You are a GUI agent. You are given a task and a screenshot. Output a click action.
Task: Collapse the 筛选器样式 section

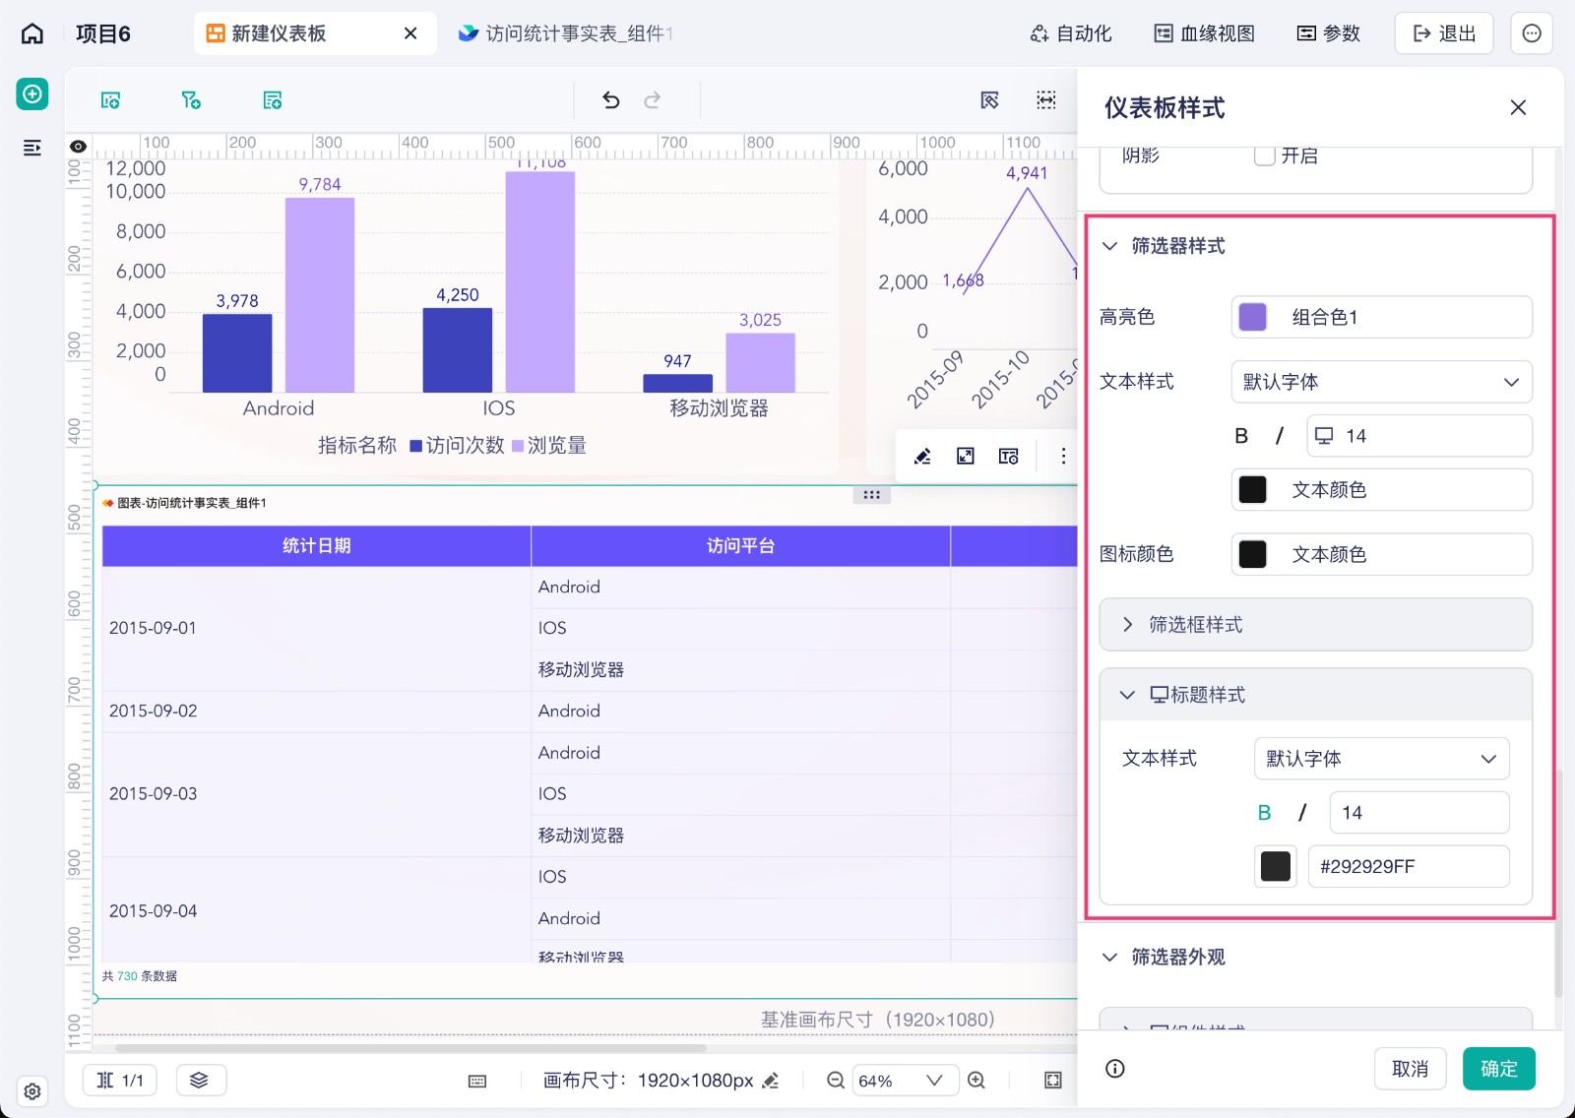1109,246
